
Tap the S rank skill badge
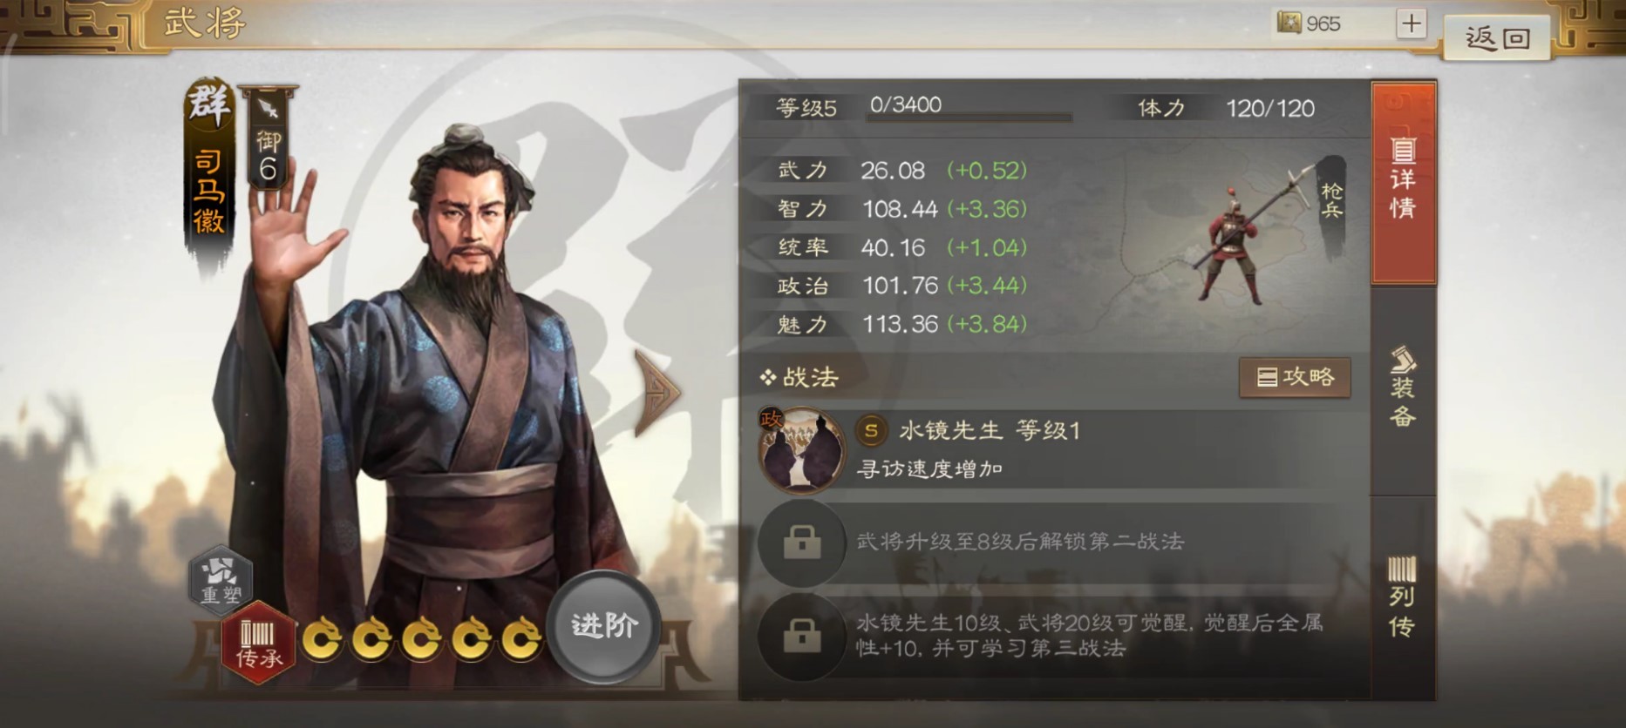(x=870, y=430)
